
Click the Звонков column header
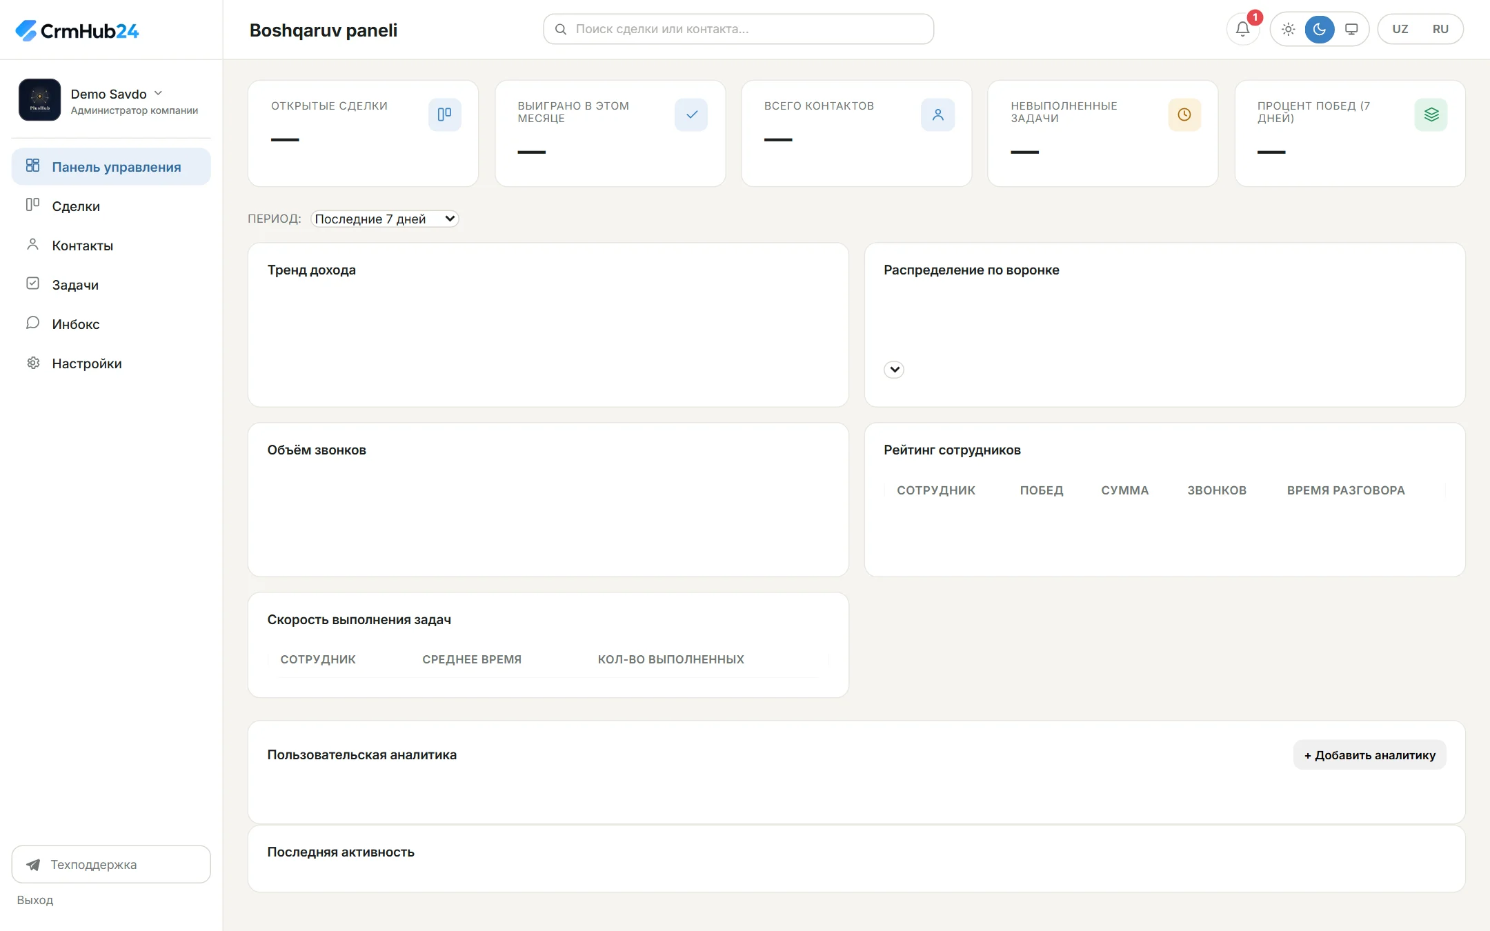[x=1217, y=490]
